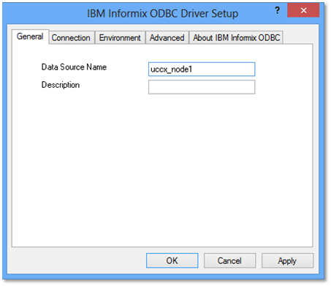
Task: Cancel the driver setup dialog
Action: (229, 260)
